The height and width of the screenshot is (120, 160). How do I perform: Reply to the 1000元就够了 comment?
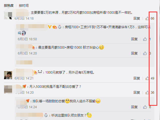[137, 78]
